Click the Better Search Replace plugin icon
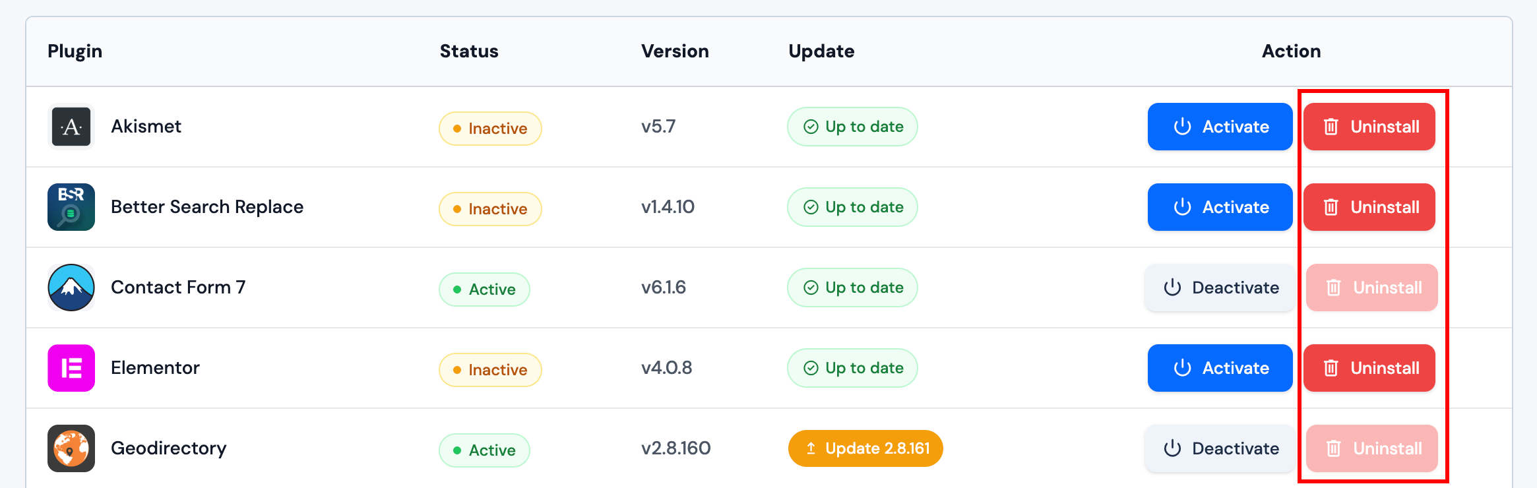 point(71,207)
